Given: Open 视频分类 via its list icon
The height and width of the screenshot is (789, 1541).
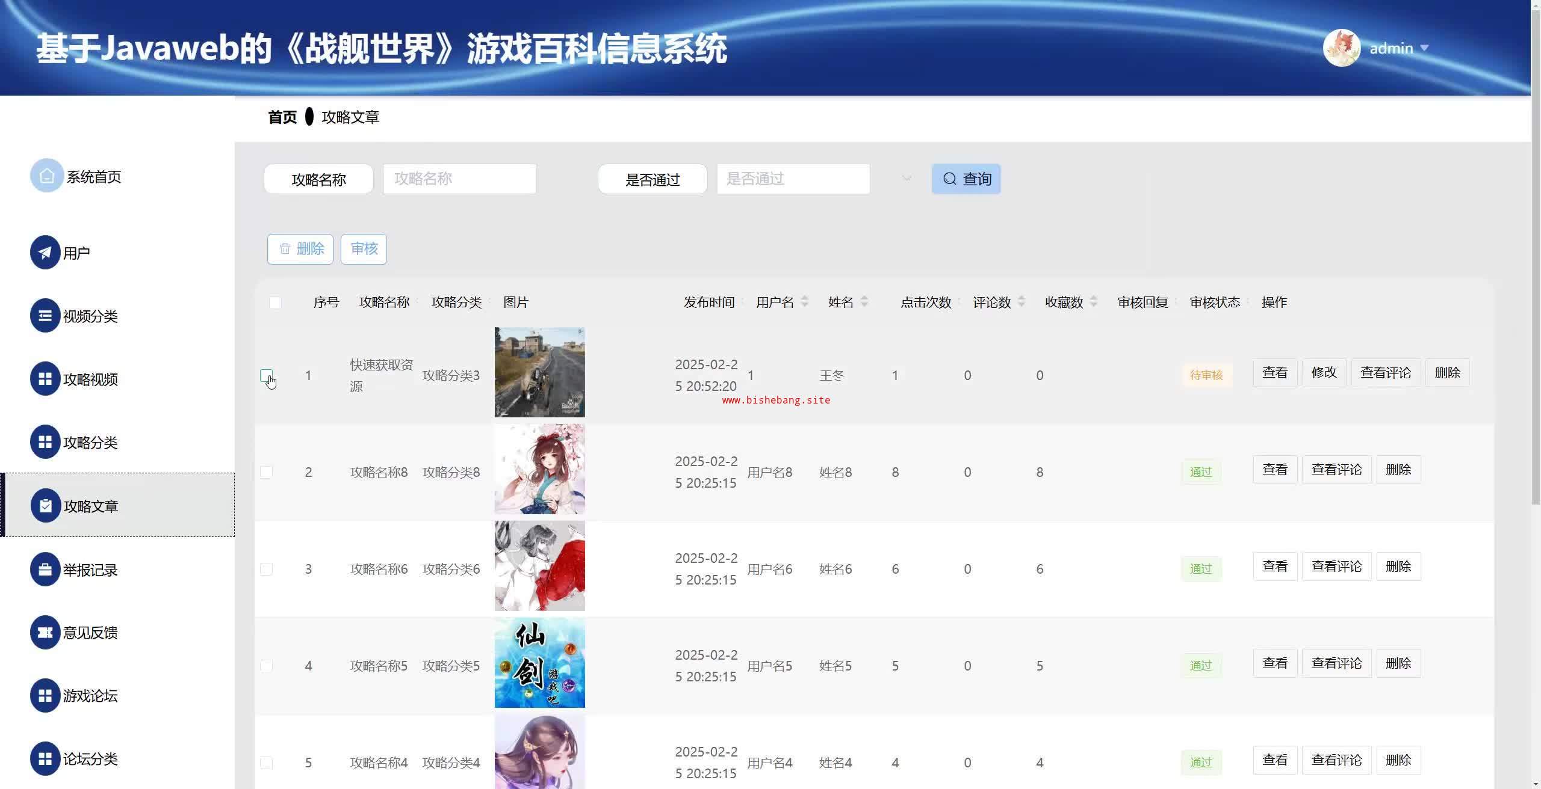Looking at the screenshot, I should [x=45, y=316].
